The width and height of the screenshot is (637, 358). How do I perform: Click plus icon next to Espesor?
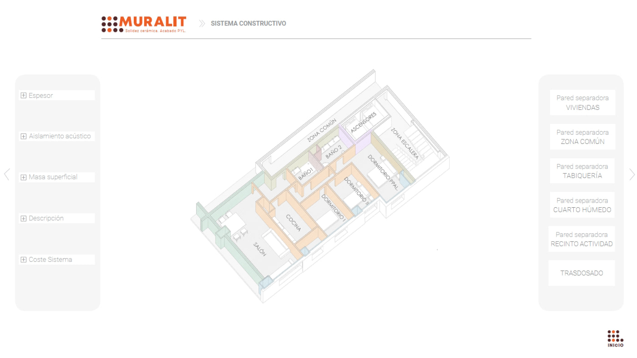(x=24, y=96)
